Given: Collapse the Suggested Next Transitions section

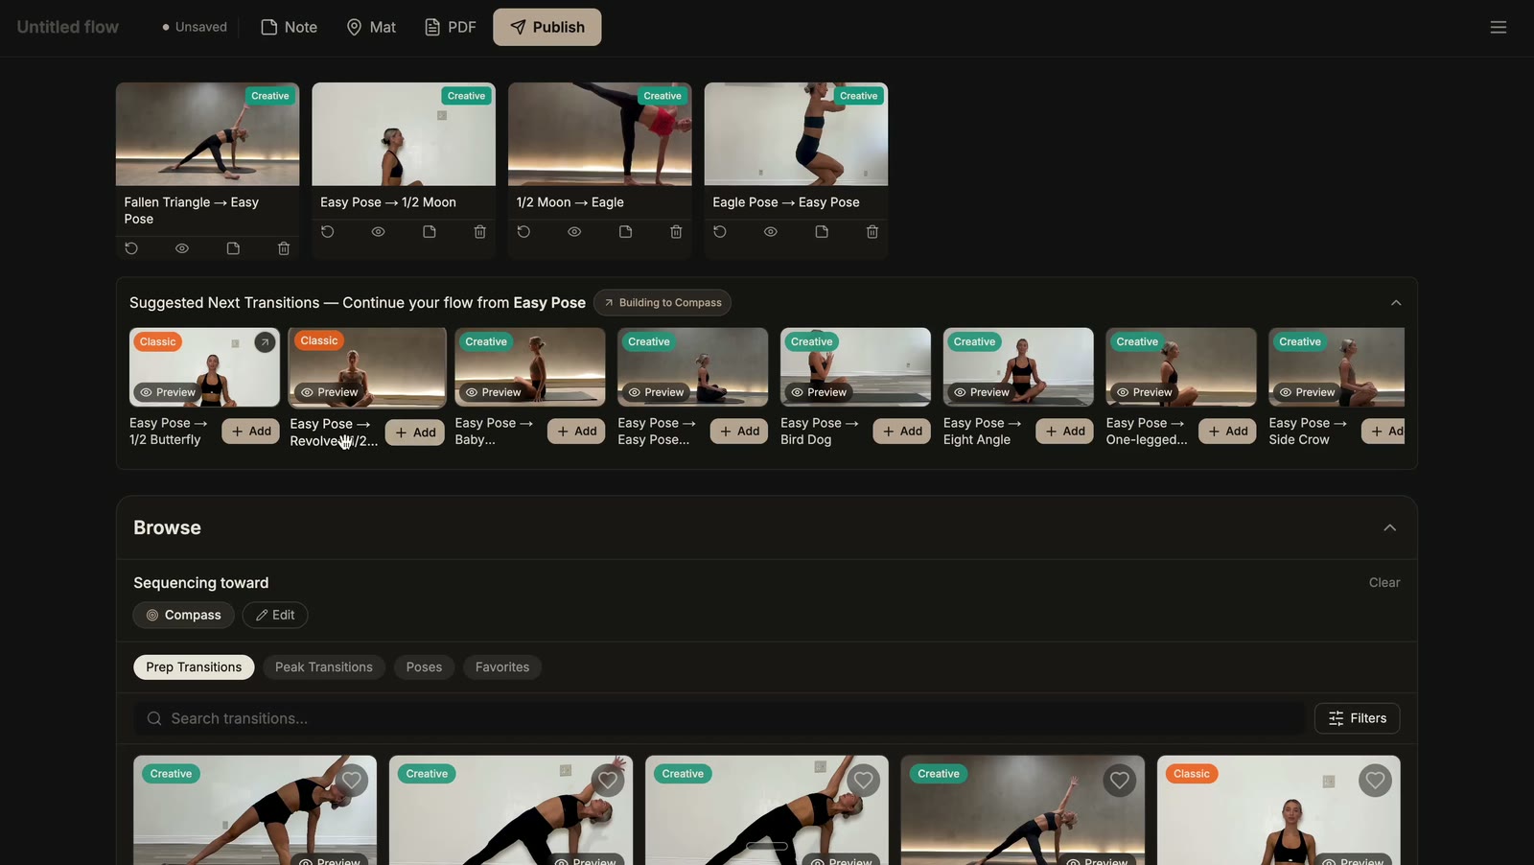Looking at the screenshot, I should pyautogui.click(x=1396, y=303).
